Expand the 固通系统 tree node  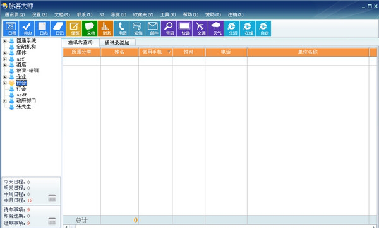point(5,41)
